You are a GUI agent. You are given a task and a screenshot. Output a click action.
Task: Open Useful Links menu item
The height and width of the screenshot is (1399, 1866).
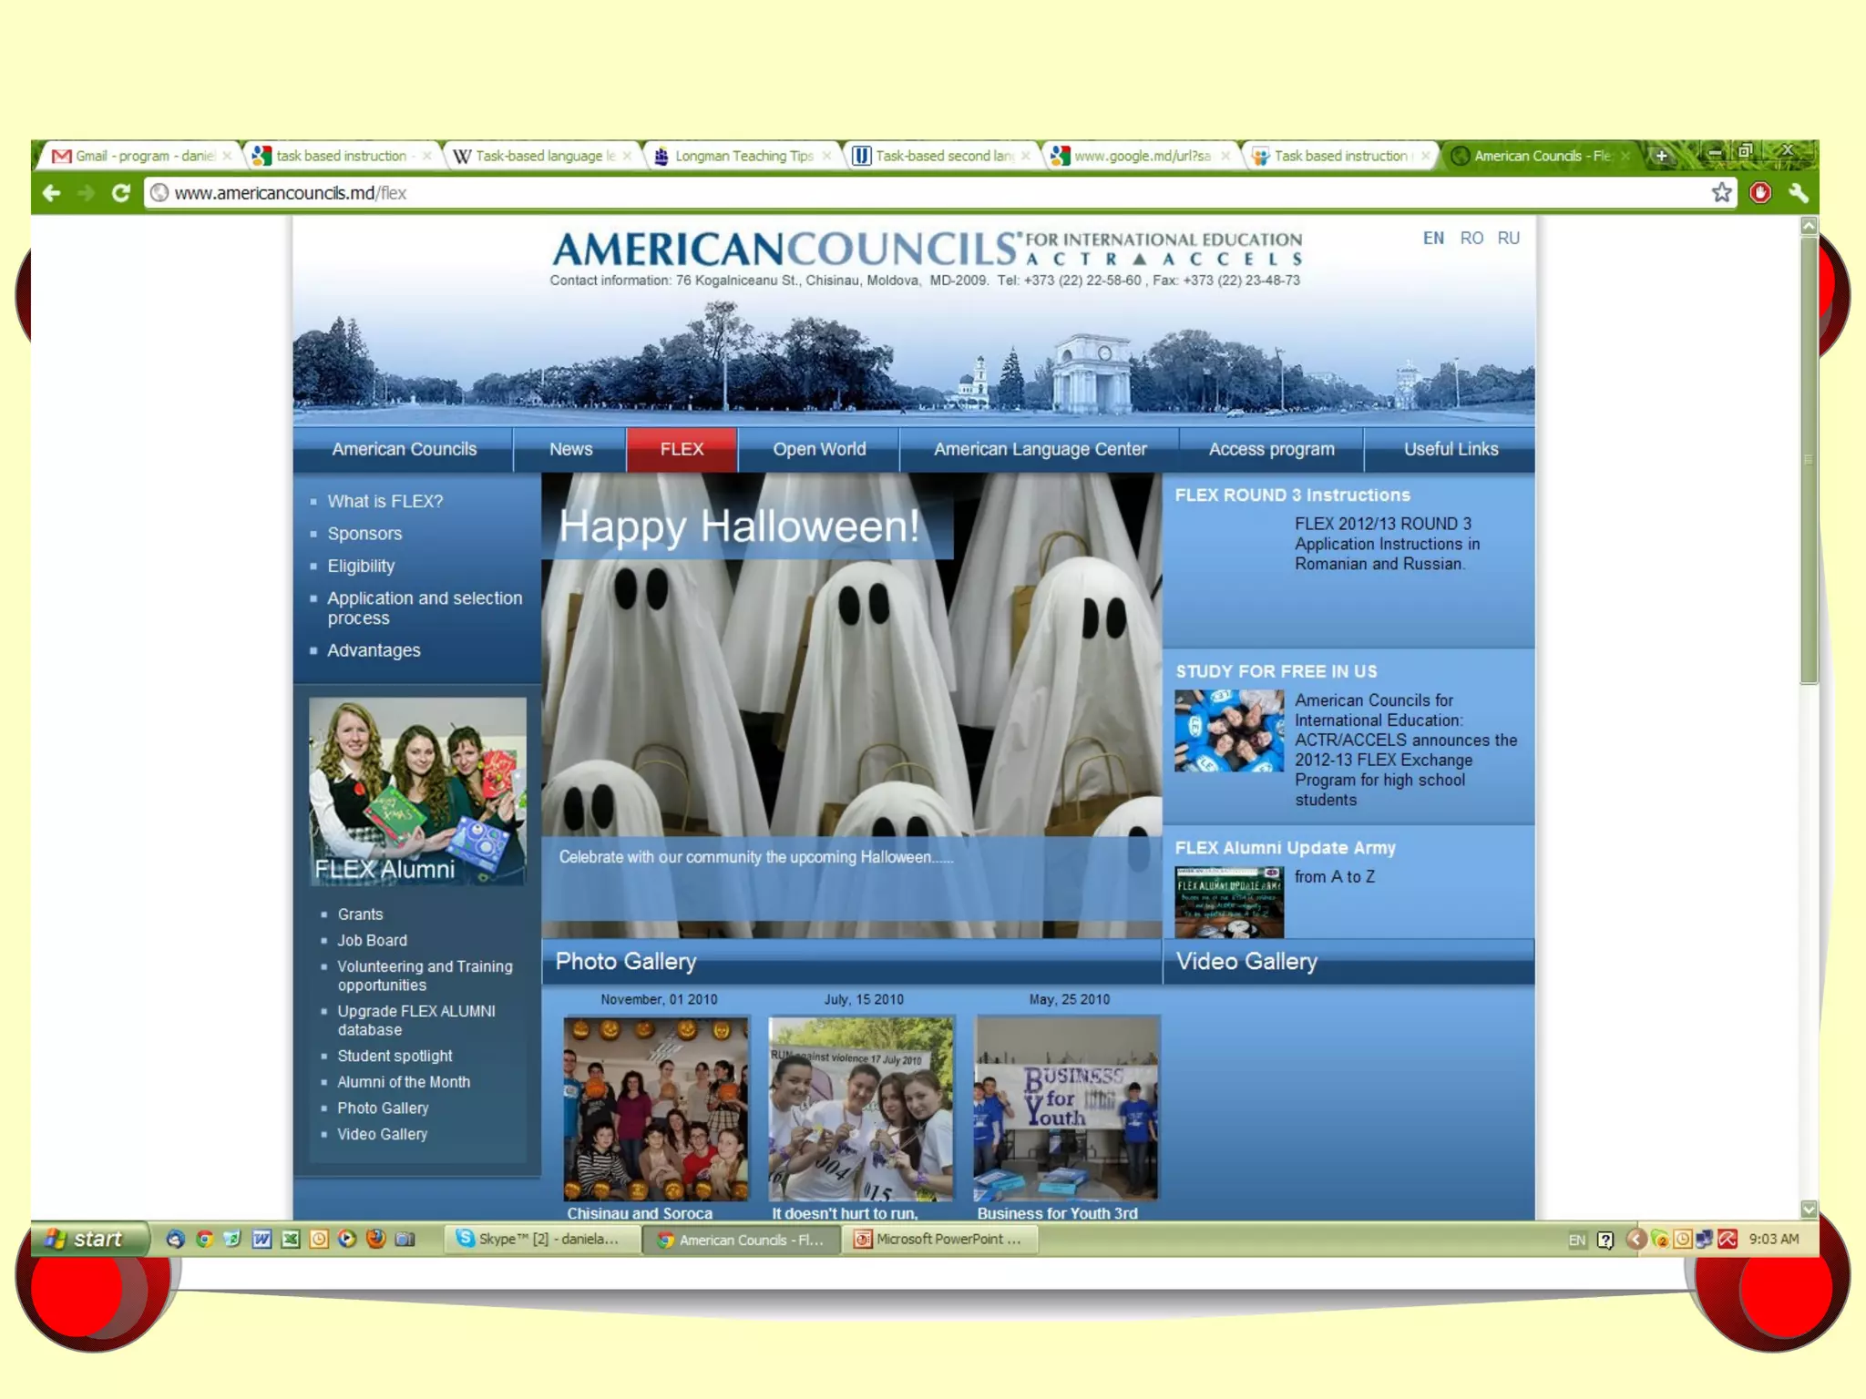pyautogui.click(x=1450, y=449)
